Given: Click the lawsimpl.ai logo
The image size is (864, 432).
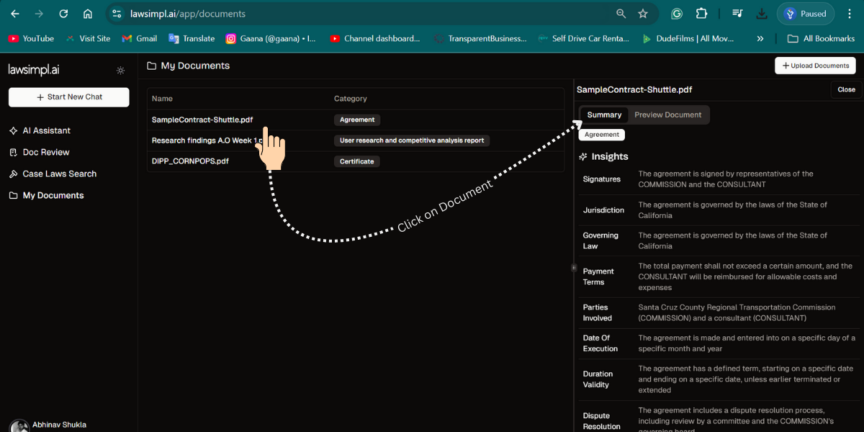Looking at the screenshot, I should tap(34, 70).
